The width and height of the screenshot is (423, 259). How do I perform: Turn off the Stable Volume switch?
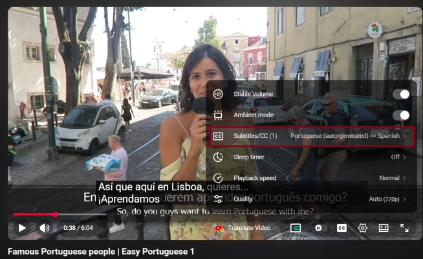[401, 95]
